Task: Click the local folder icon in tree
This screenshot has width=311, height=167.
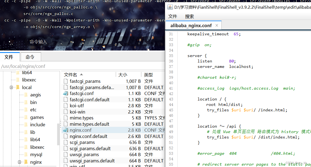Action: [x=18, y=87]
